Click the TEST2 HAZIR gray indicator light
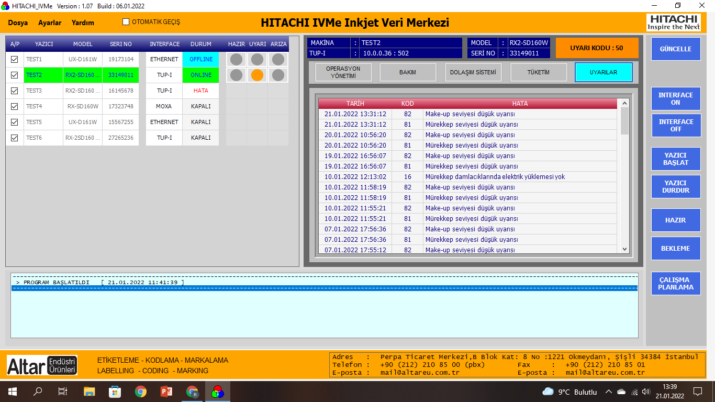Image resolution: width=715 pixels, height=402 pixels. tap(237, 75)
